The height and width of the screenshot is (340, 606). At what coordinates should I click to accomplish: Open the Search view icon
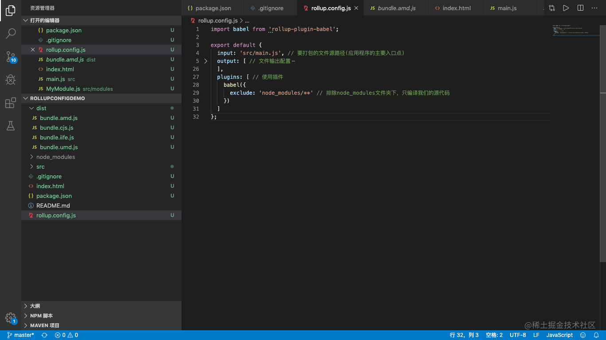[x=11, y=33]
